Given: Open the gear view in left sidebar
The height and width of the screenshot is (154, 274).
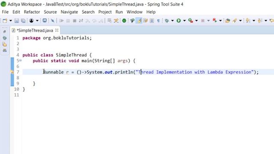Looking at the screenshot, I should coord(5,38).
